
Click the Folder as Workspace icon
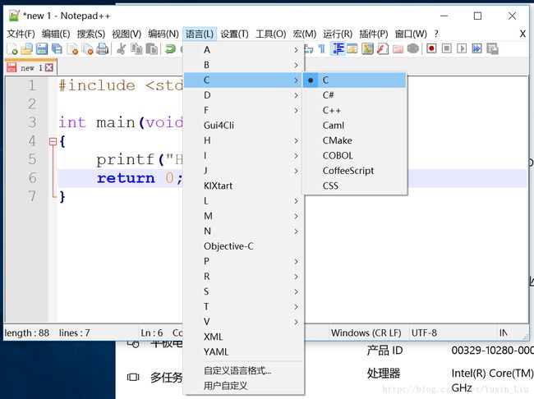click(398, 49)
